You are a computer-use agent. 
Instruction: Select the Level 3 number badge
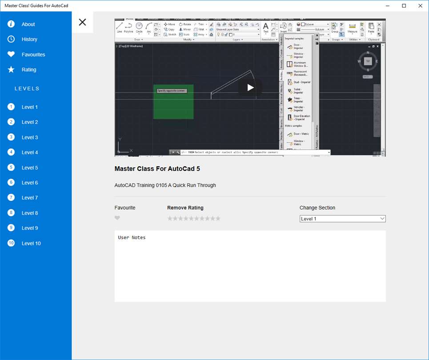11,137
